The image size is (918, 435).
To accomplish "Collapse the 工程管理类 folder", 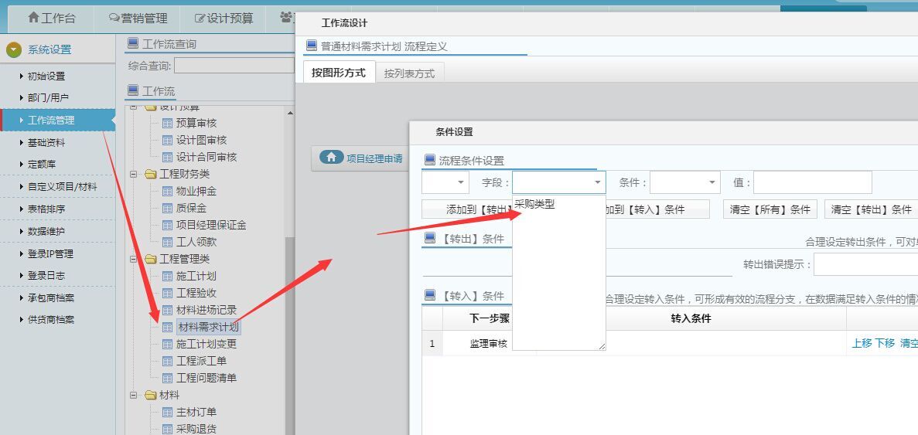I will [134, 259].
